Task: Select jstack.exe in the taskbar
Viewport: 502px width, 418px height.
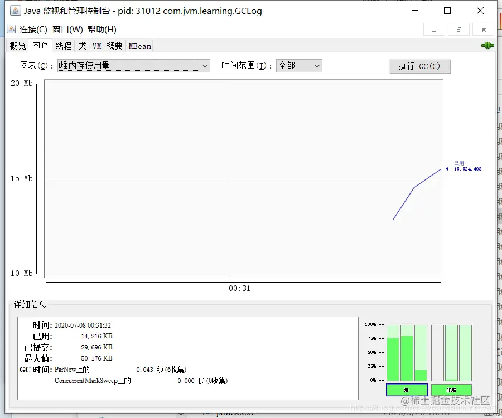Action: coord(234,413)
